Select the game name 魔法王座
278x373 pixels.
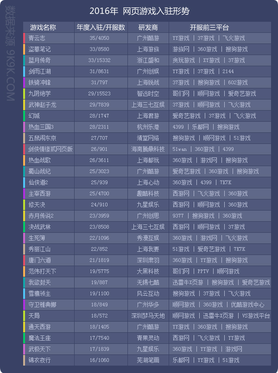coord(39,338)
